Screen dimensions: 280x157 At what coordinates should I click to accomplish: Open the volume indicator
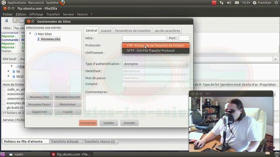coord(229,3)
